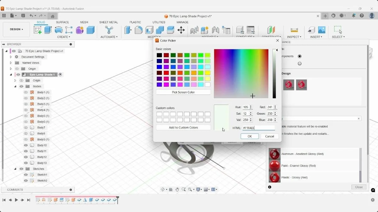Select the blue Box primitive icon
Screen dimensions: 378x212
[90, 30]
